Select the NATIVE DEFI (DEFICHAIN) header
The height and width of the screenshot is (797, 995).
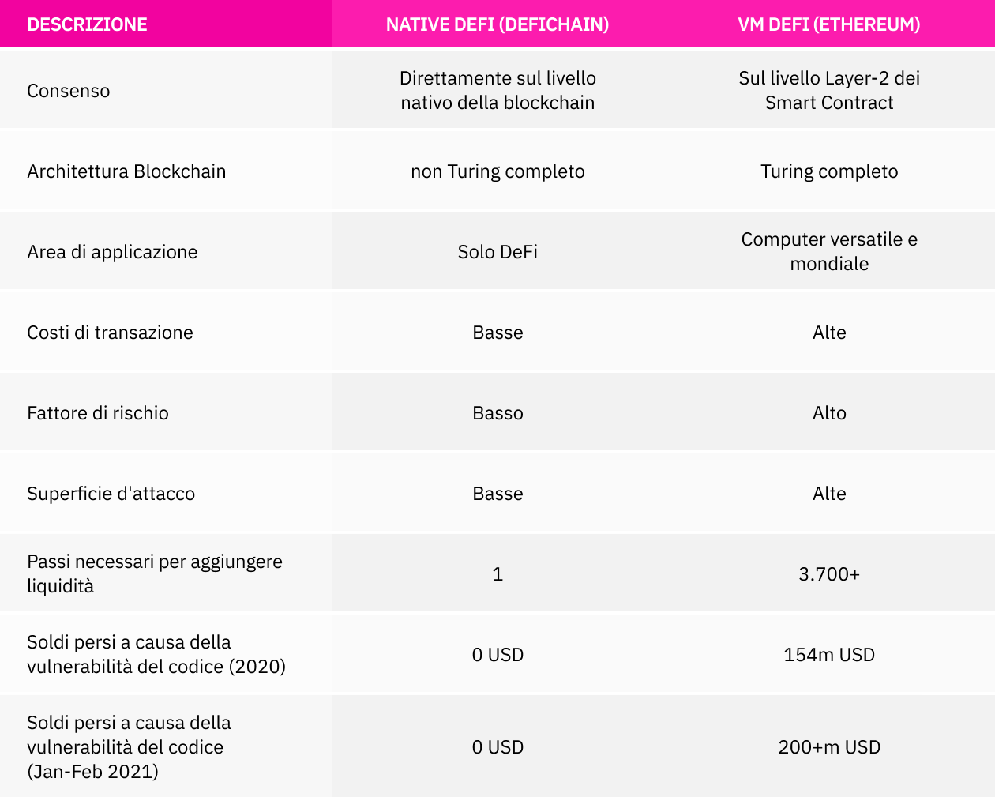(x=497, y=24)
